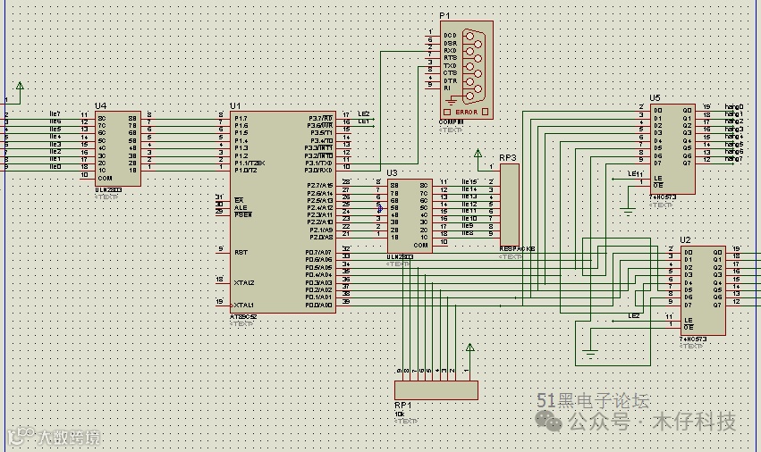Select the RESPACK8 label under RP3
The height and width of the screenshot is (452, 761).
517,249
